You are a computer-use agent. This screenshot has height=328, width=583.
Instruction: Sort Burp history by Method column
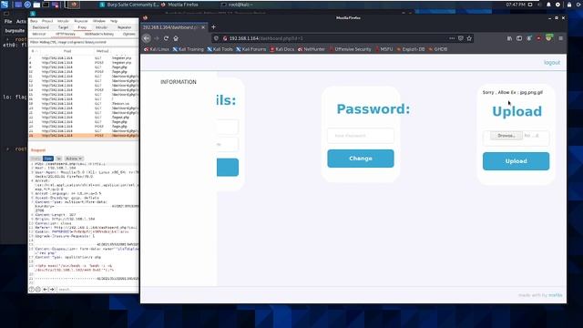click(102, 51)
